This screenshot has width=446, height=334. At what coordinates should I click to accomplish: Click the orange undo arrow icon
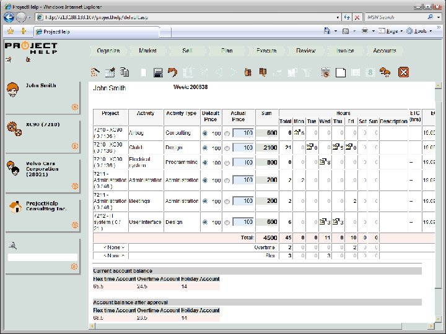(x=172, y=72)
